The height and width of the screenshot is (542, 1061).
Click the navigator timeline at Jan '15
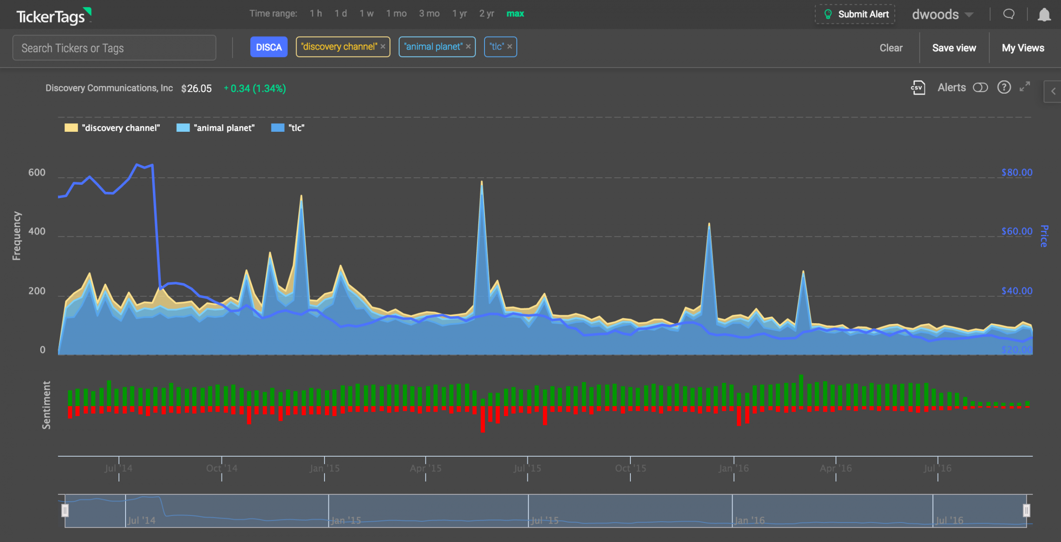346,520
